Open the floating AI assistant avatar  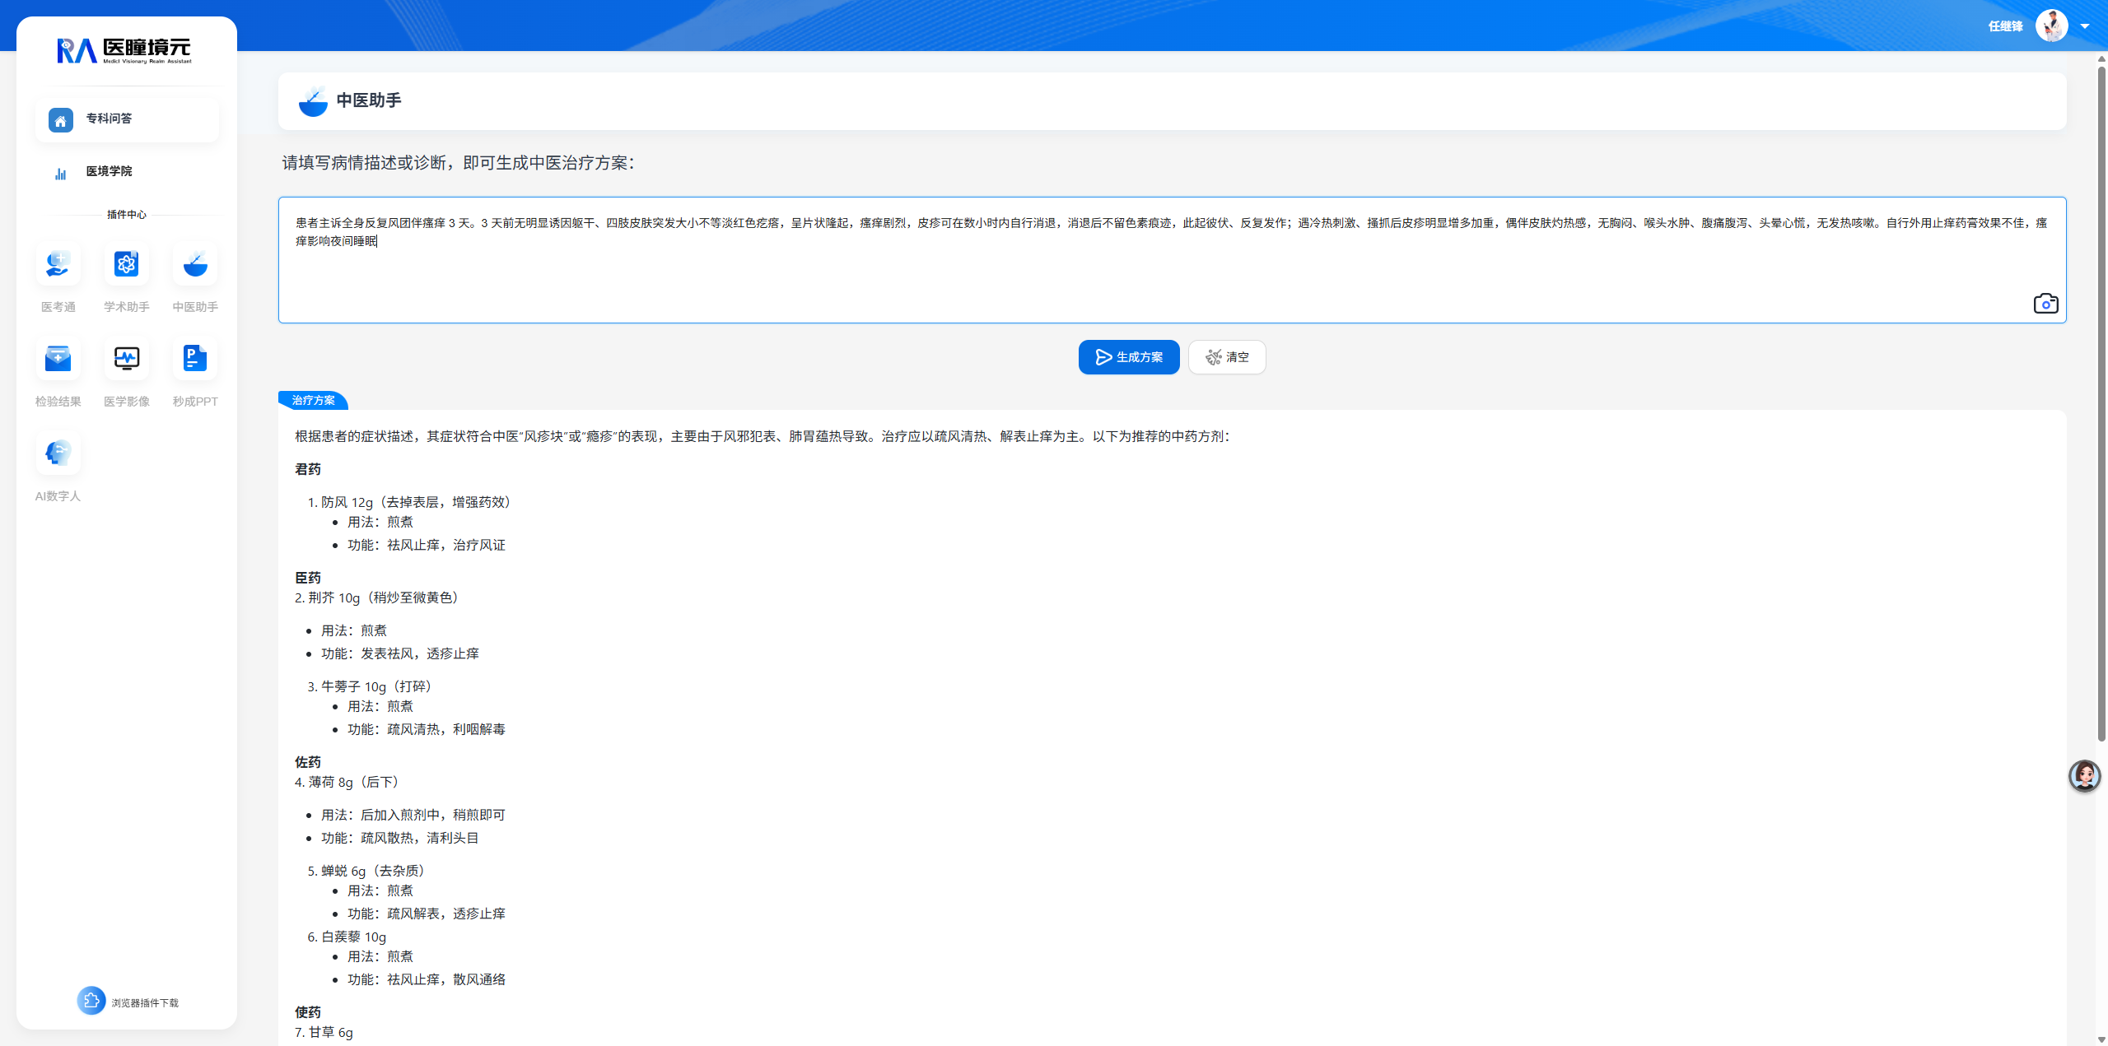pos(2085,775)
